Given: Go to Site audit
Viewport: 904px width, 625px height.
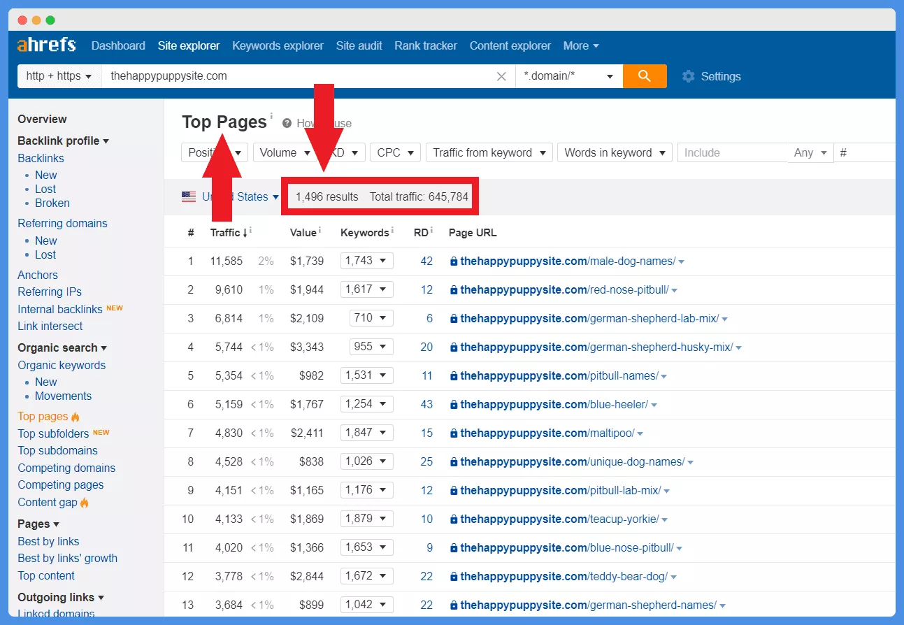Looking at the screenshot, I should point(359,45).
